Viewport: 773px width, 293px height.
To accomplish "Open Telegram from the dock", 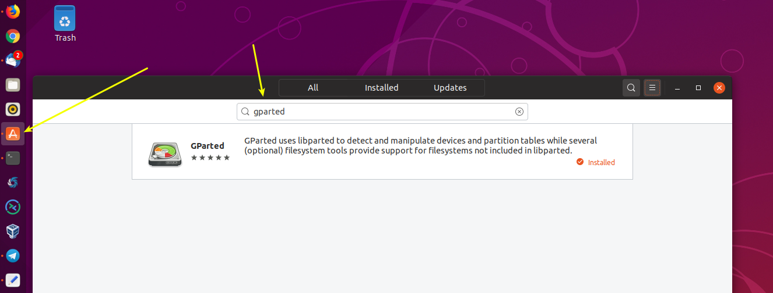I will pyautogui.click(x=13, y=255).
